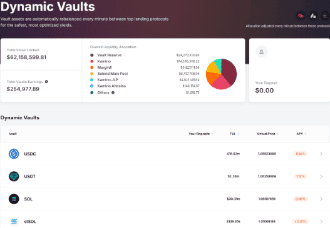This screenshot has height=228, width=330.
Task: Expand stSOL vault row chevron
Action: pos(321,221)
